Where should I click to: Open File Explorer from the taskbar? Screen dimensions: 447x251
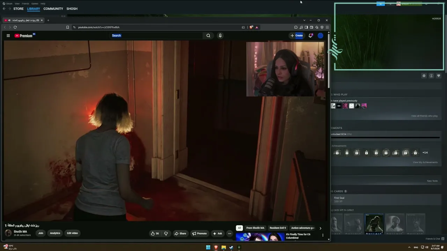(x=223, y=248)
